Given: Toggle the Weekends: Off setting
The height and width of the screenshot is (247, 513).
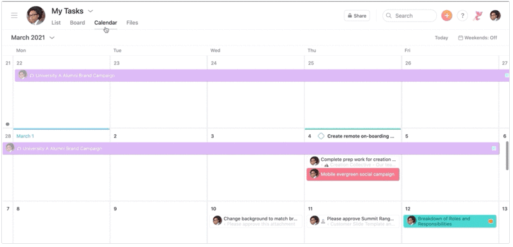Looking at the screenshot, I should point(477,37).
